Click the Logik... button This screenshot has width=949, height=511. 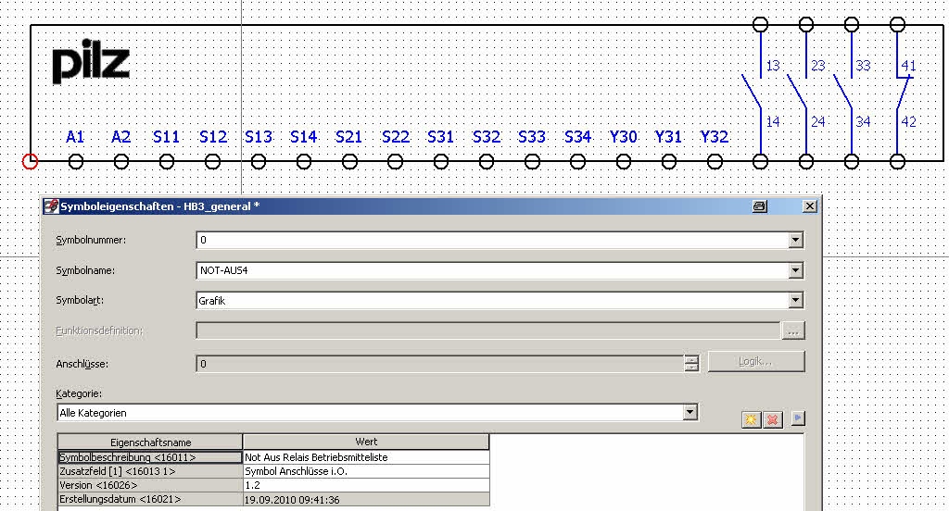pyautogui.click(x=756, y=362)
